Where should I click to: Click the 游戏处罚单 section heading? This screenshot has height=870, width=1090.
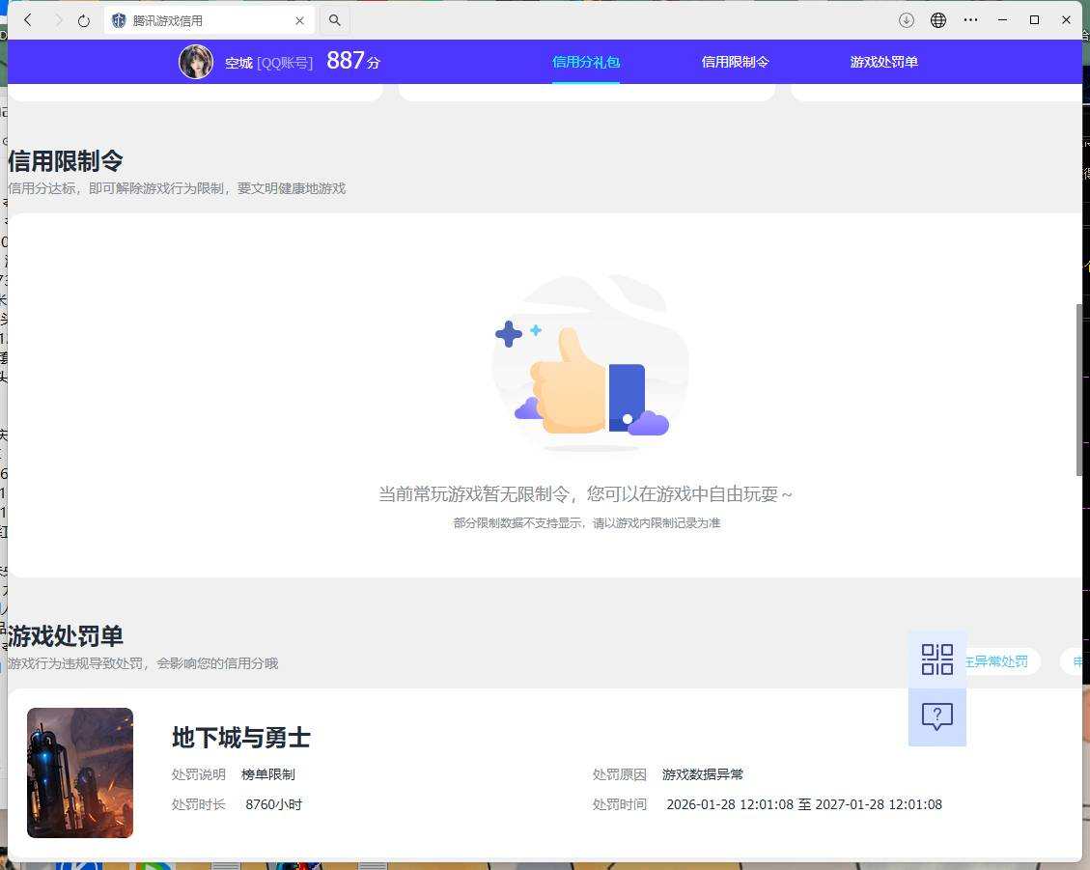66,636
